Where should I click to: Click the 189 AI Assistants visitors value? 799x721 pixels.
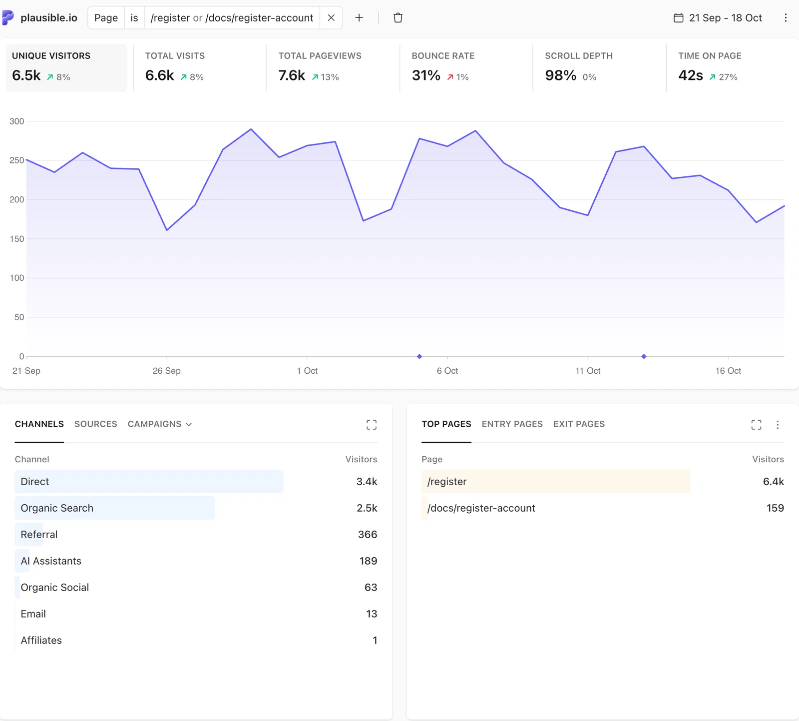[x=369, y=561]
